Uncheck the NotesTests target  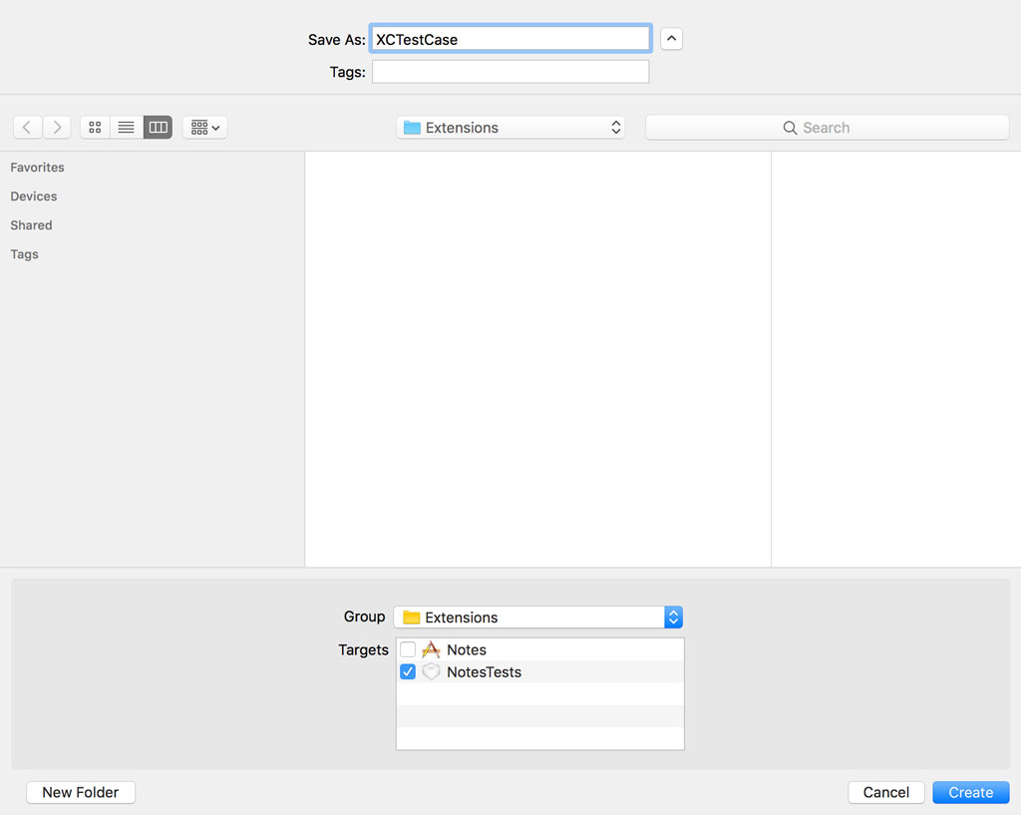point(407,671)
